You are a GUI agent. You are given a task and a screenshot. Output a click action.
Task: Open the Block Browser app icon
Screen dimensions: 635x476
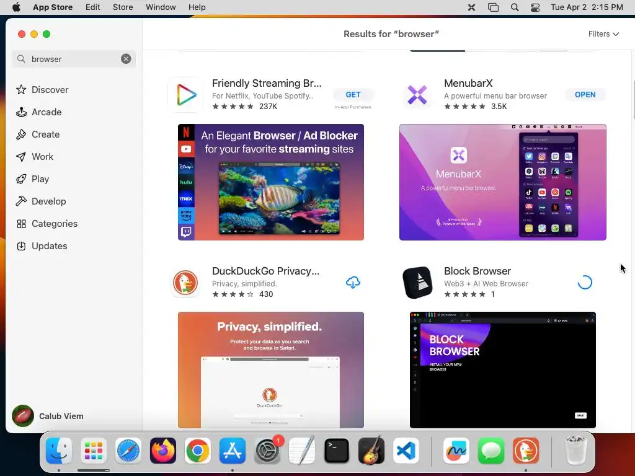click(x=417, y=283)
